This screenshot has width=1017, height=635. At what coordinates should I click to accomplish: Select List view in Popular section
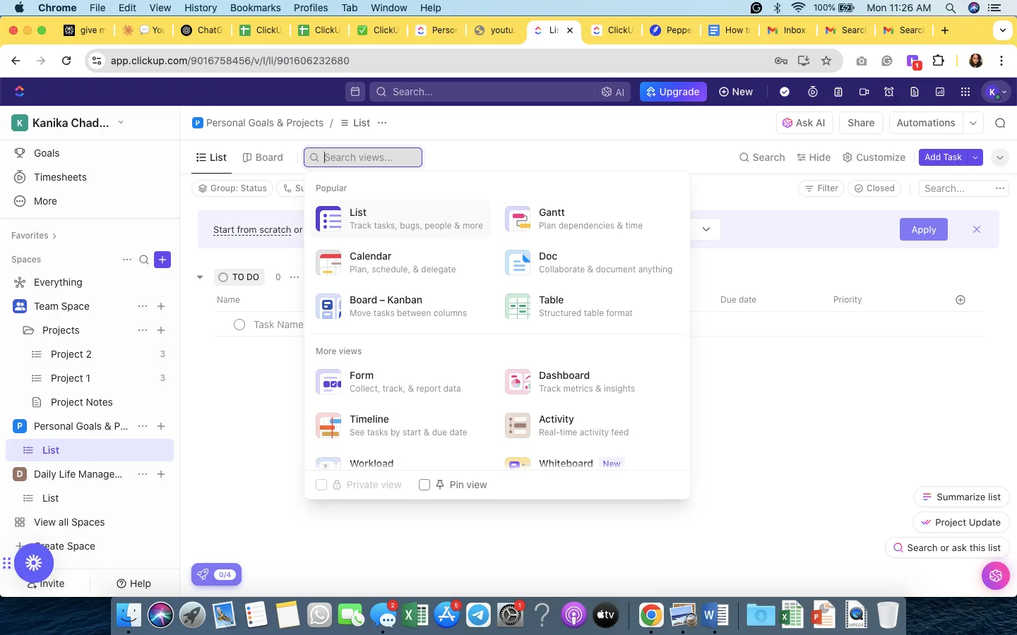pyautogui.click(x=400, y=219)
